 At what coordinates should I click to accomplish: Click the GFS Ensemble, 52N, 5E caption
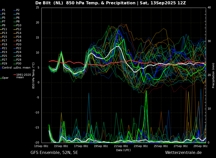(54, 153)
